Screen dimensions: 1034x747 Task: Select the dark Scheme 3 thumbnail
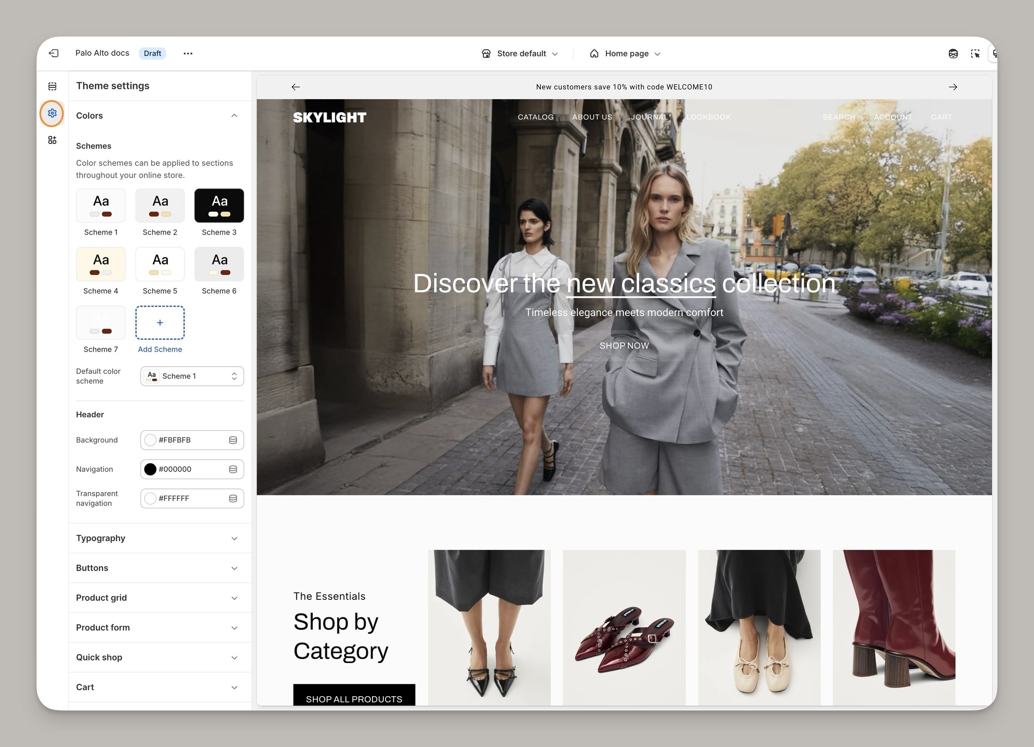[219, 205]
